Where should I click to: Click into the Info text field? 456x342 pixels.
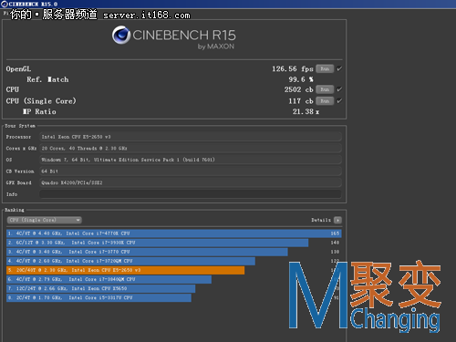click(x=191, y=194)
